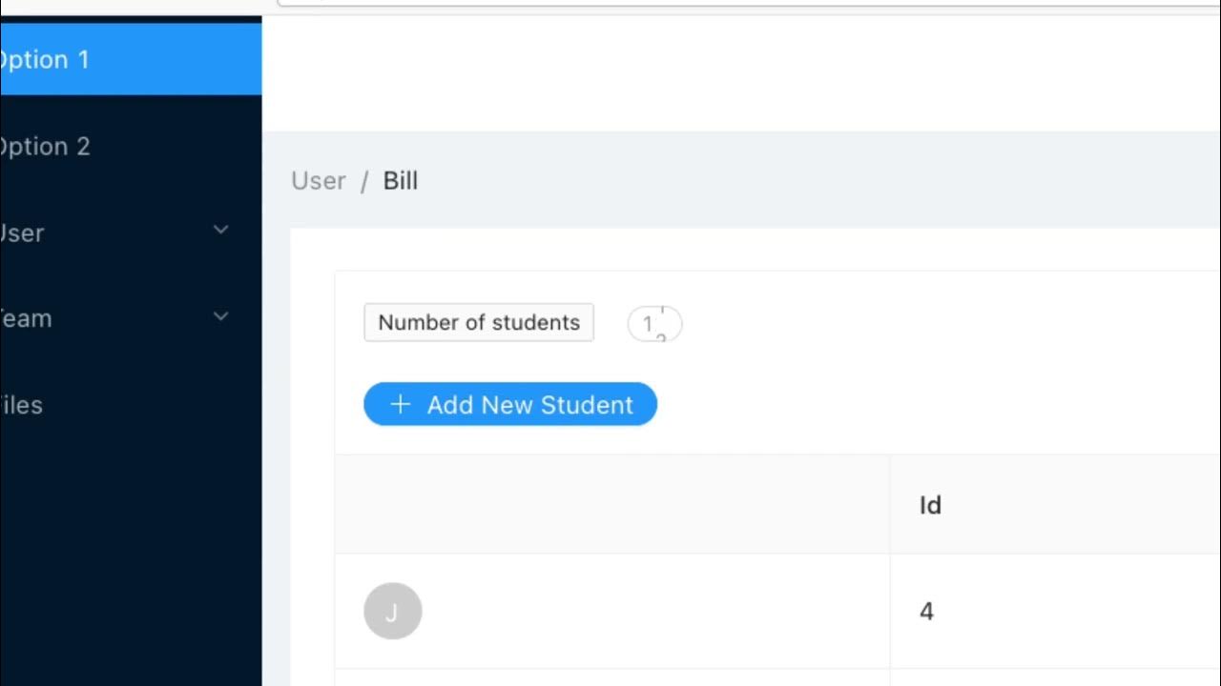The image size is (1221, 686).
Task: Click the plus icon on Add New Student
Action: click(401, 405)
